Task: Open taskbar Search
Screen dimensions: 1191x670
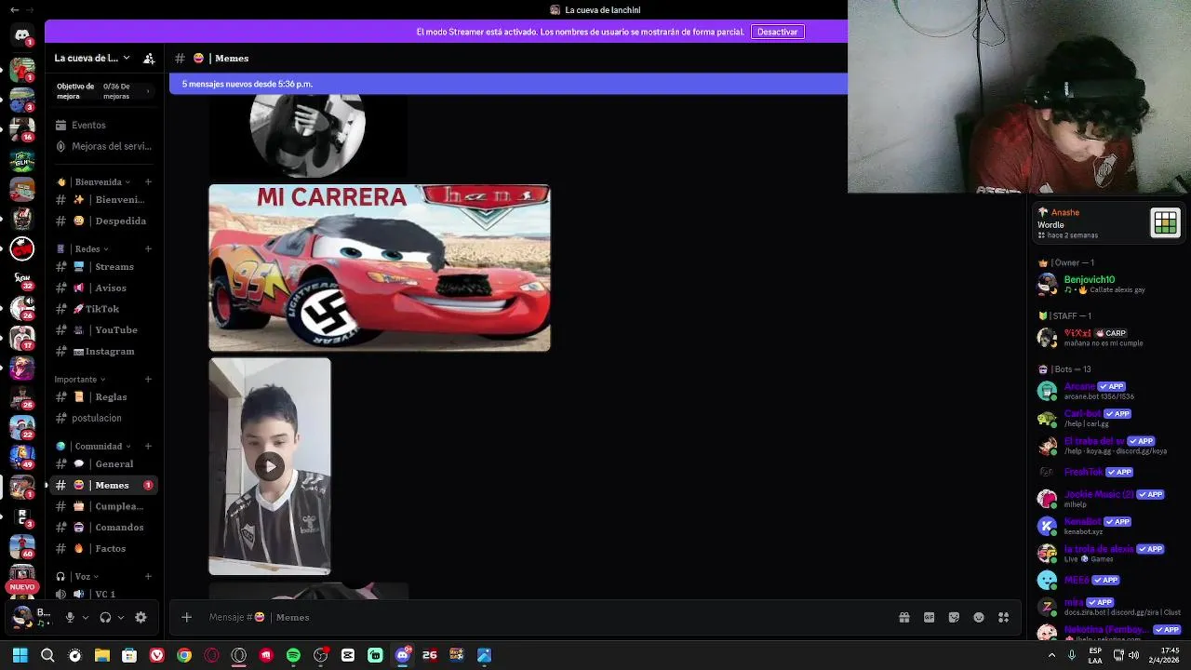Action: tap(47, 655)
